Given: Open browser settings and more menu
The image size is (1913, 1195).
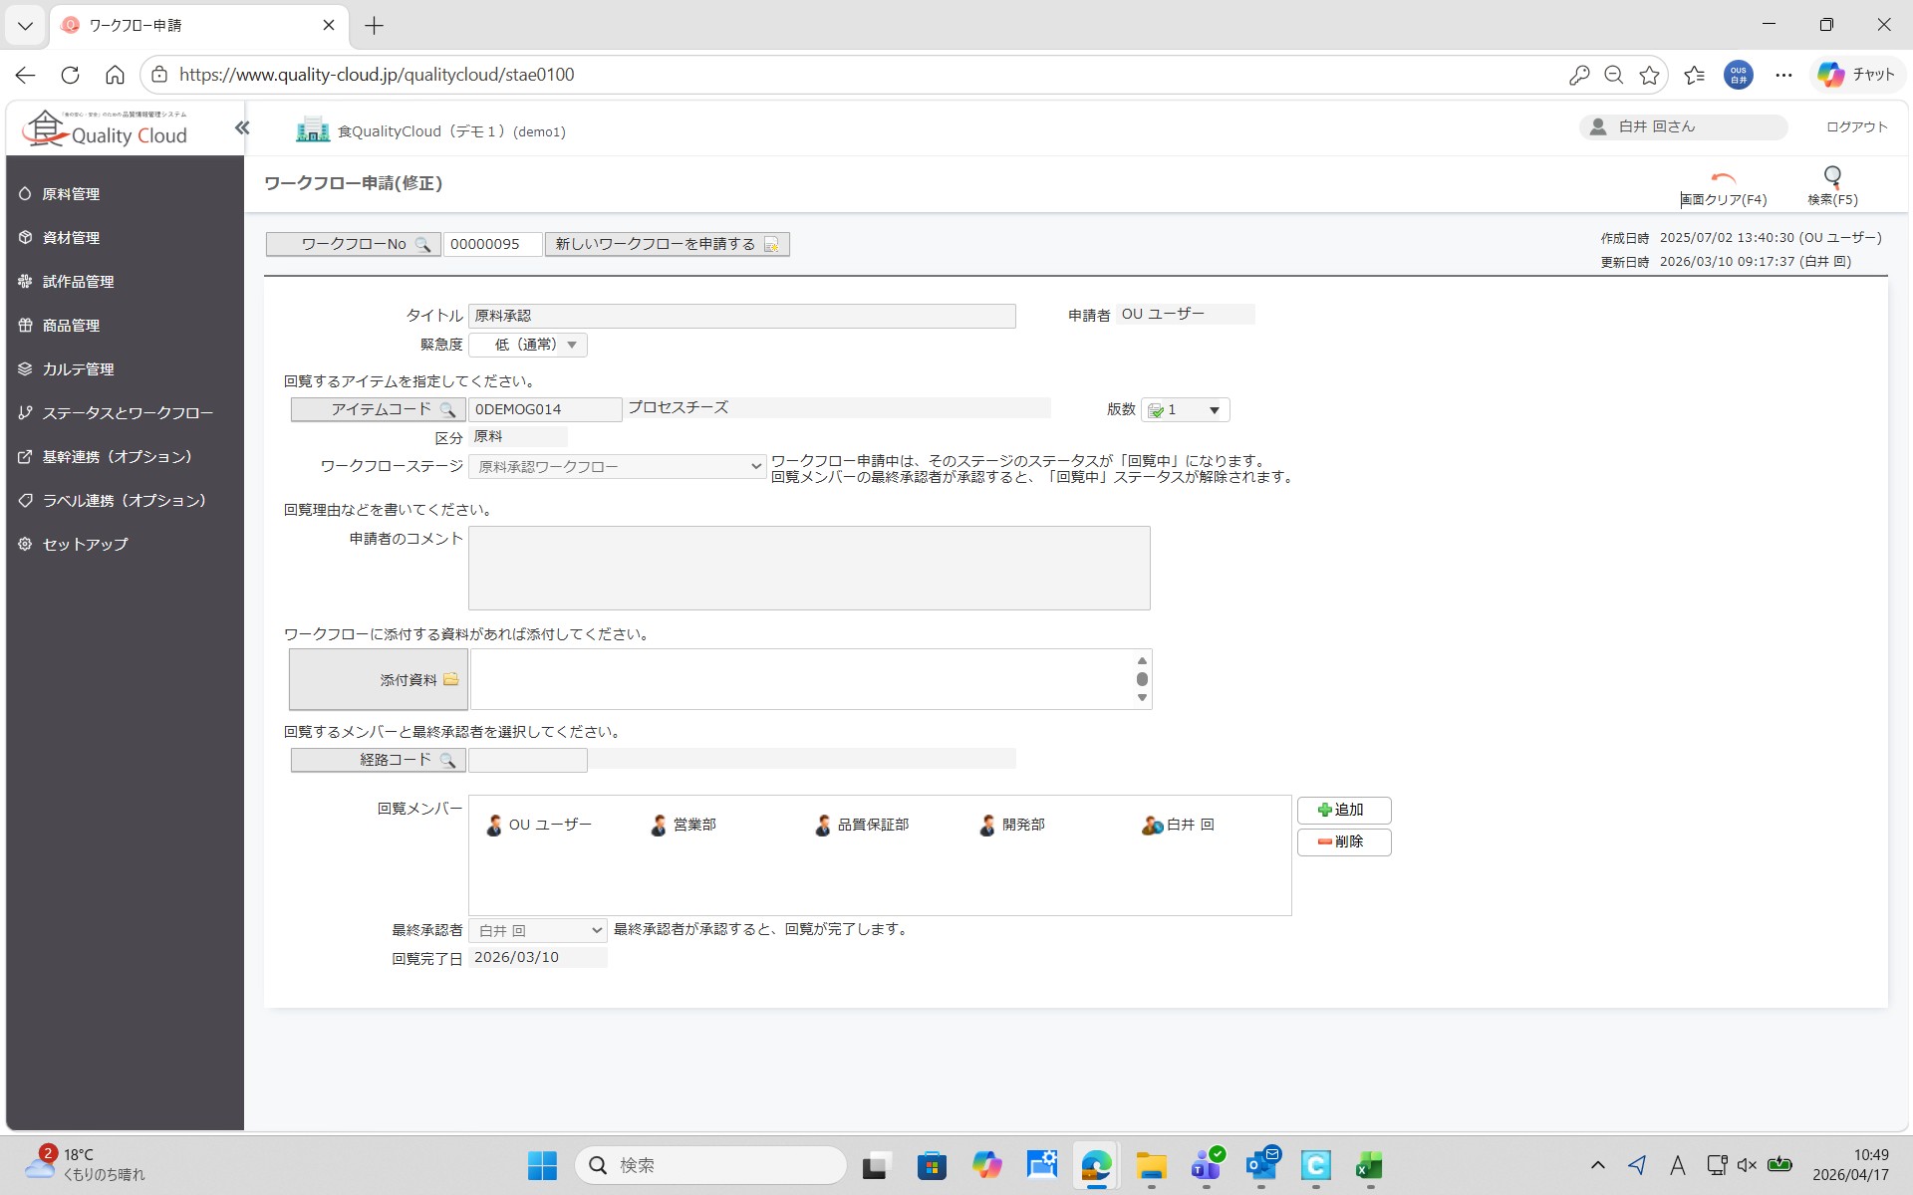Looking at the screenshot, I should [x=1783, y=75].
